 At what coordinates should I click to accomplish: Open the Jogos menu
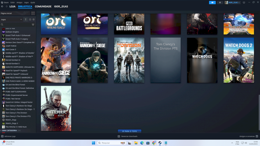(x=26, y=3)
